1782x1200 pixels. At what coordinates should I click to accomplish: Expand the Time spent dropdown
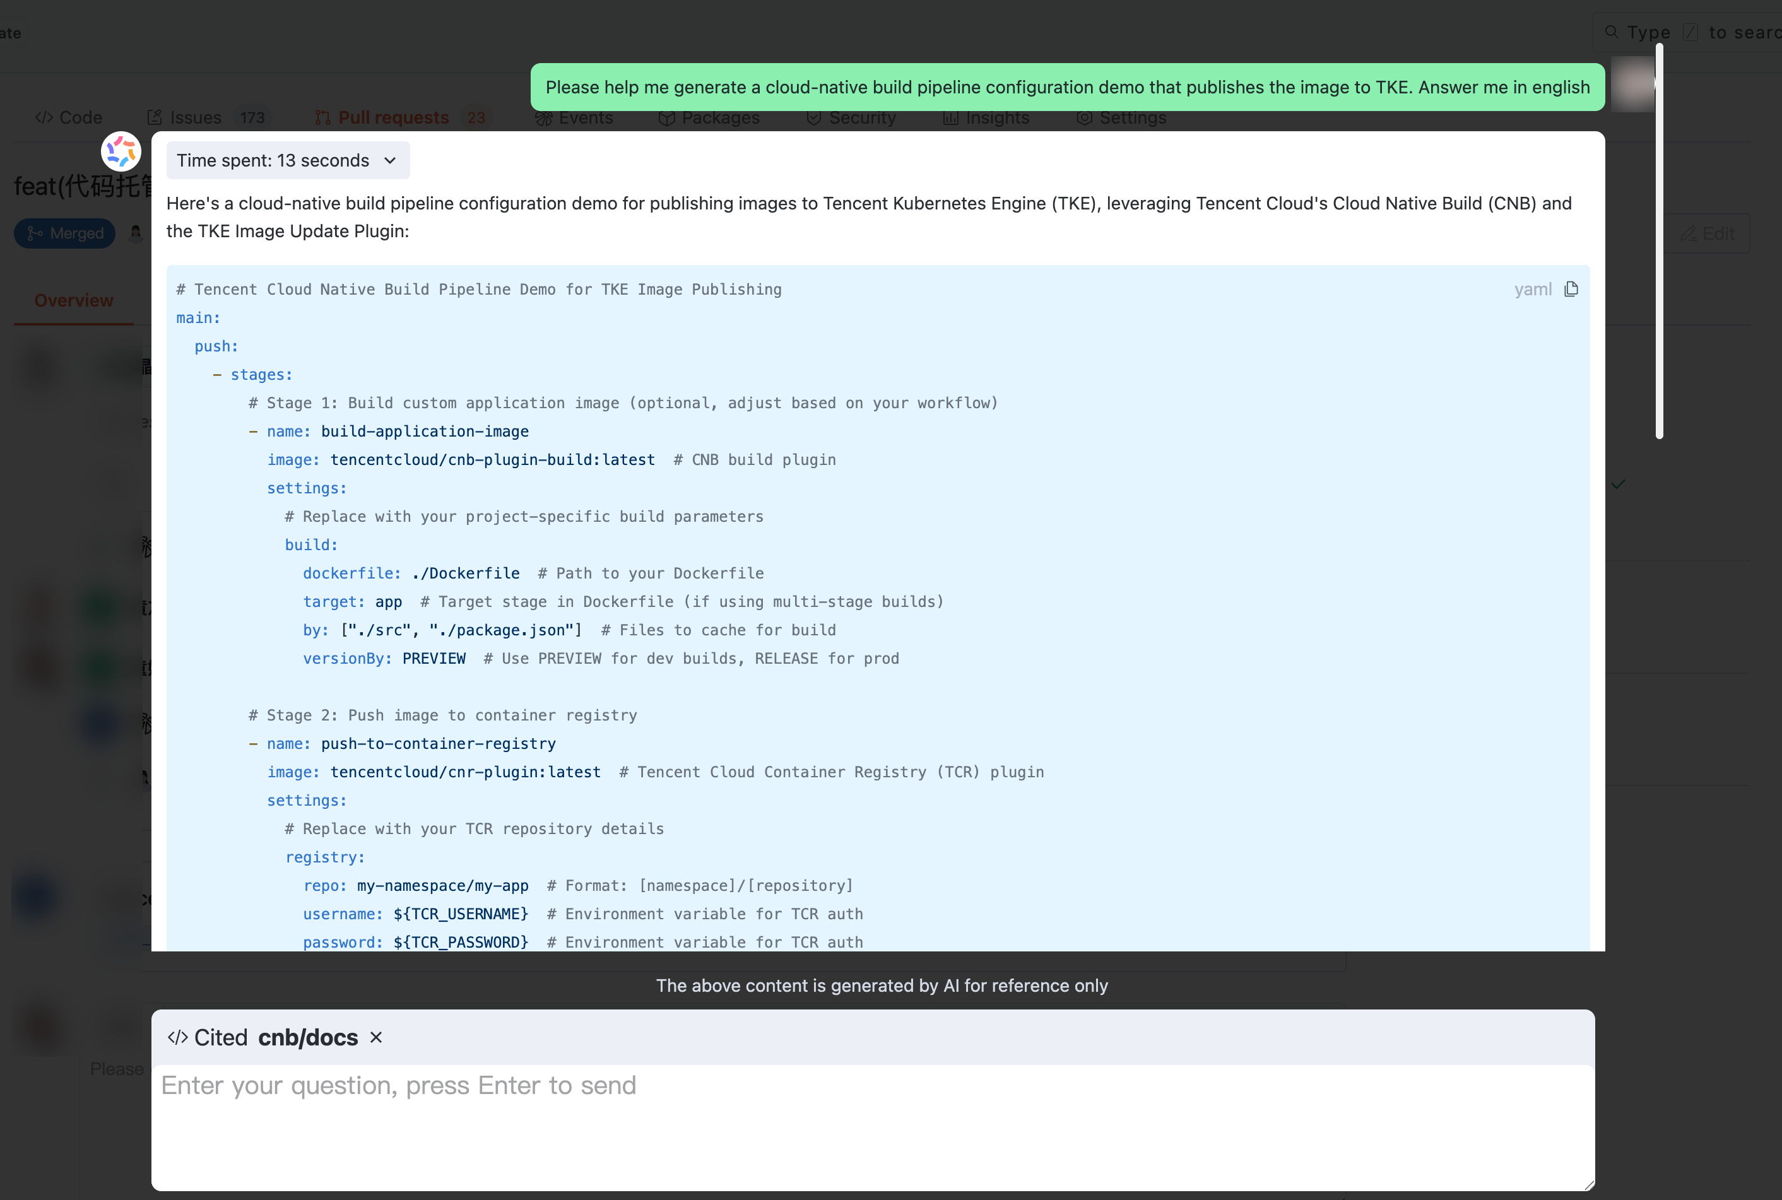pyautogui.click(x=287, y=161)
